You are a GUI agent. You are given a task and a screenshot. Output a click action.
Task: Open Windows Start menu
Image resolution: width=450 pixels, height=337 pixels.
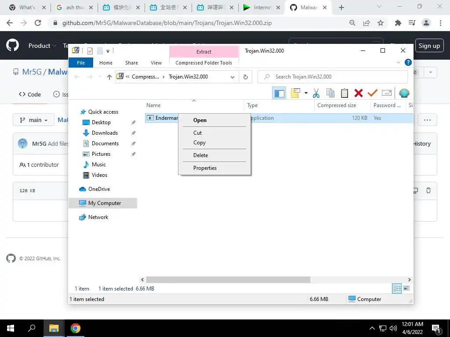[x=11, y=328]
